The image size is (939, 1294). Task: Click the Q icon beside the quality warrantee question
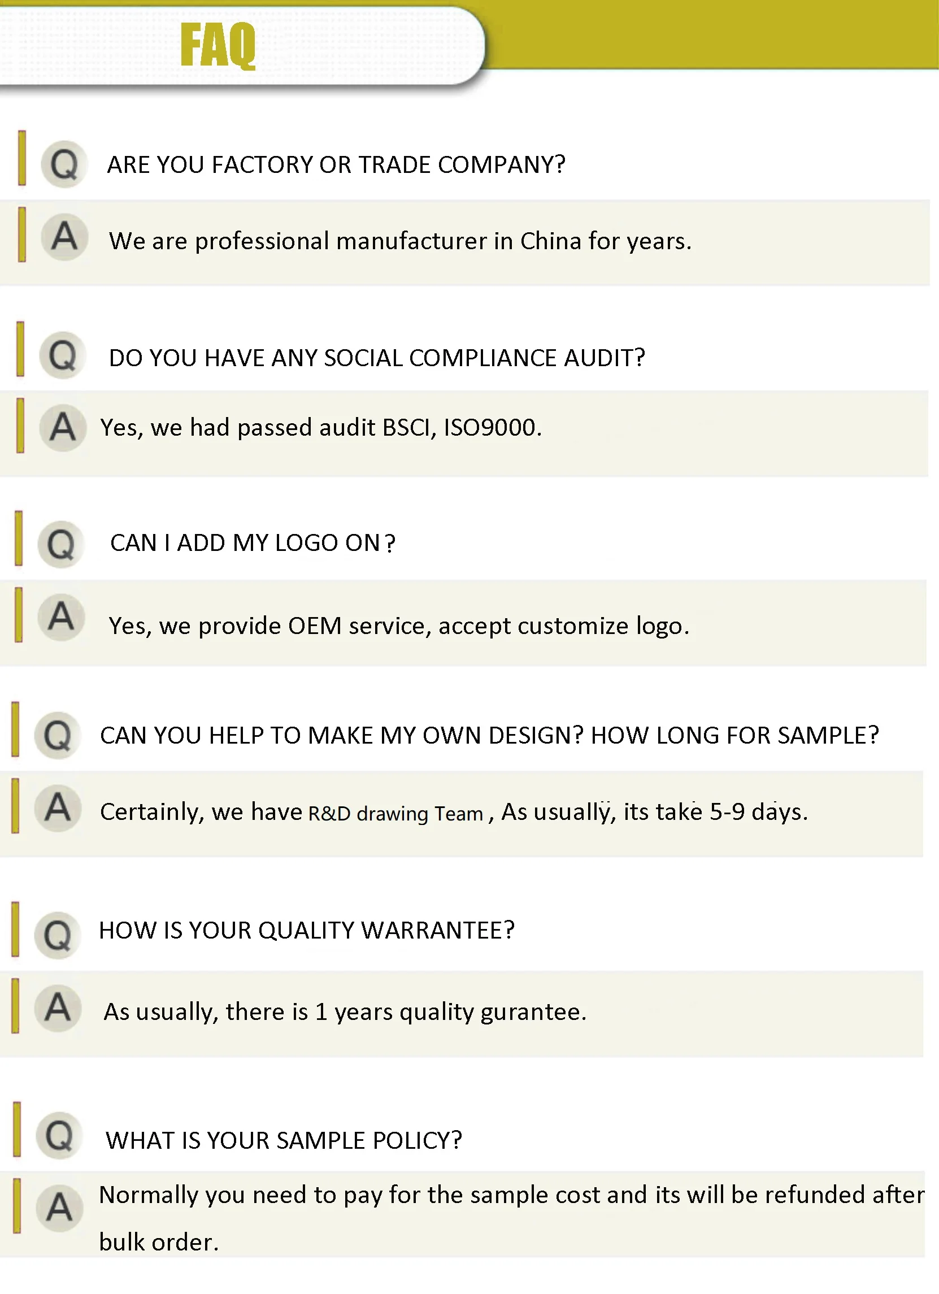pyautogui.click(x=57, y=936)
